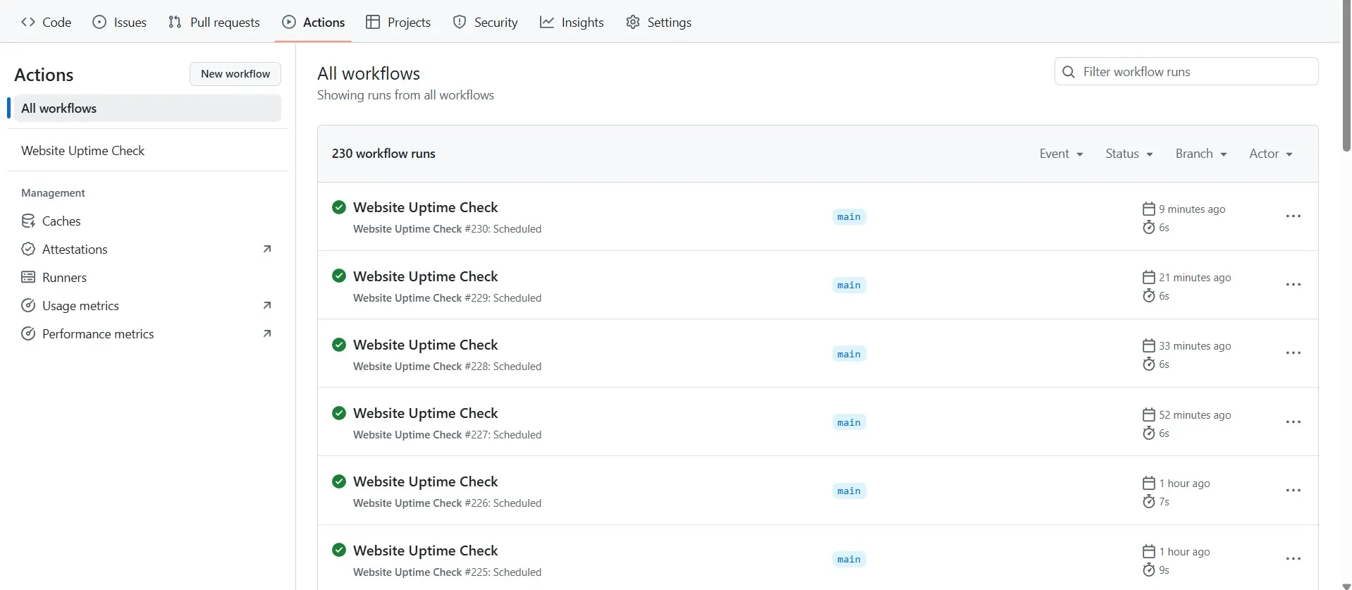
Task: Click the 52 minutes ago timestamp
Action: point(1195,415)
